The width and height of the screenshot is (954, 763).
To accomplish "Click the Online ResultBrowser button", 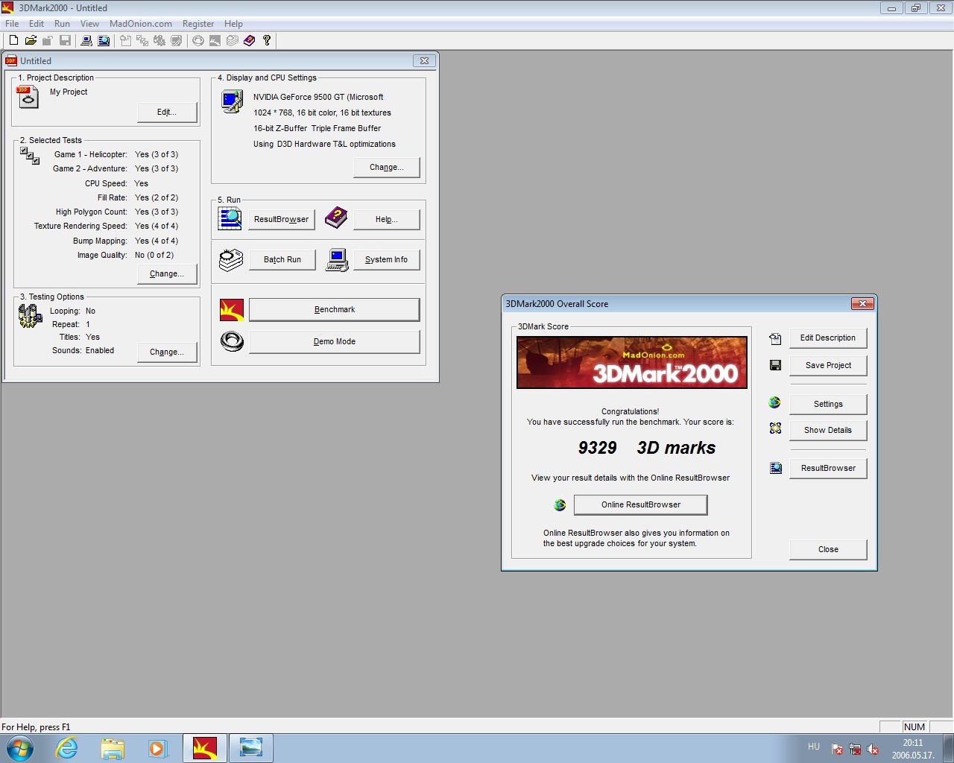I will [641, 505].
